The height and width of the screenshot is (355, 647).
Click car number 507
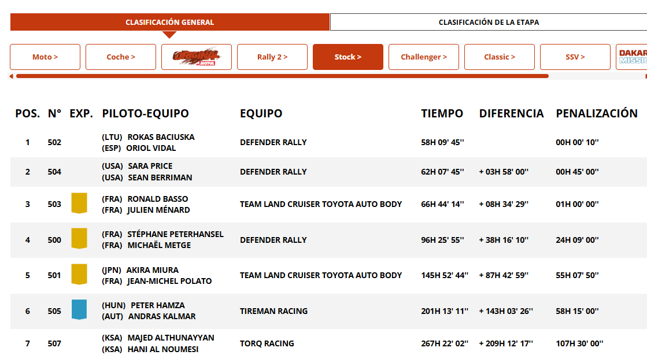tap(54, 343)
